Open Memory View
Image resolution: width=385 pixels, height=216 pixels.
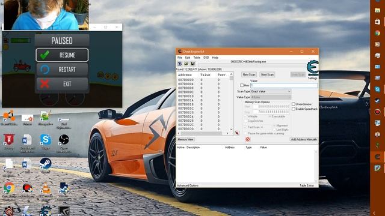point(186,139)
